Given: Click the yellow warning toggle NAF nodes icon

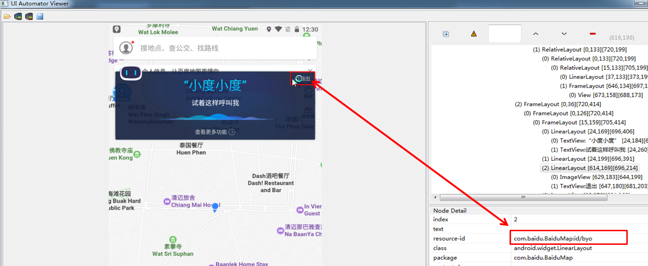Looking at the screenshot, I should (x=474, y=34).
